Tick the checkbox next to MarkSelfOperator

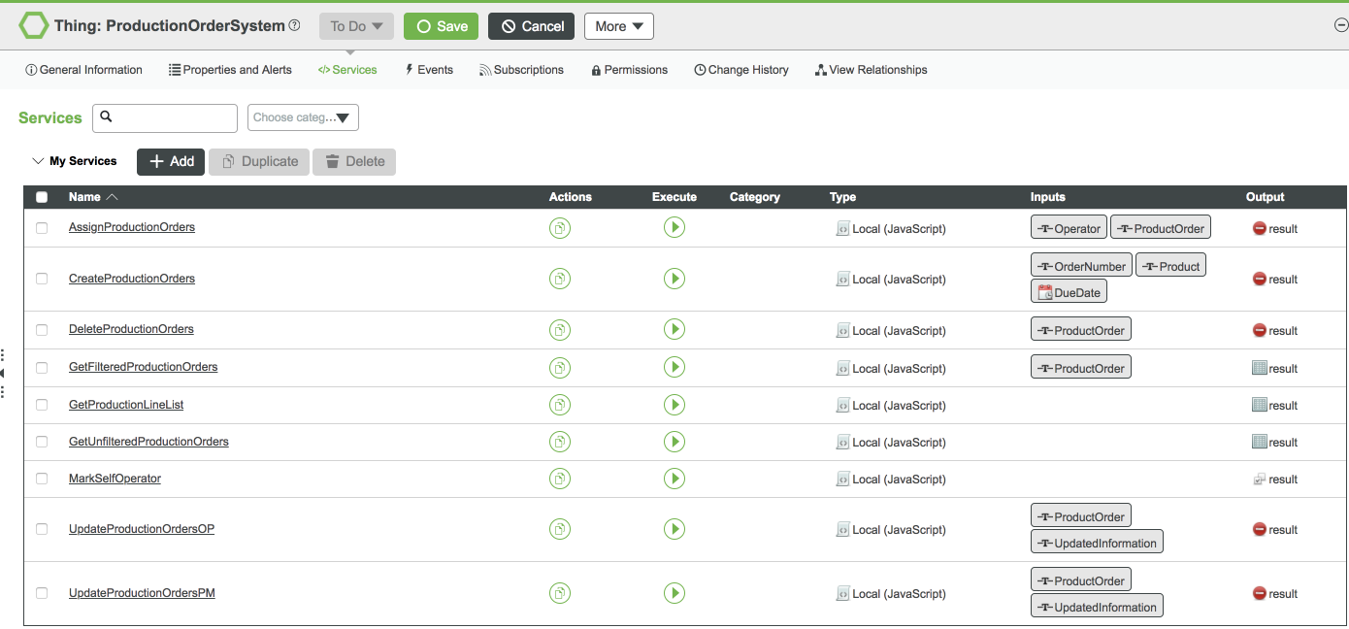(x=41, y=479)
